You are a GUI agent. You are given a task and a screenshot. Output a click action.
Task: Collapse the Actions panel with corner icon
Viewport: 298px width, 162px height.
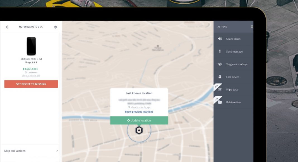[x=252, y=27]
